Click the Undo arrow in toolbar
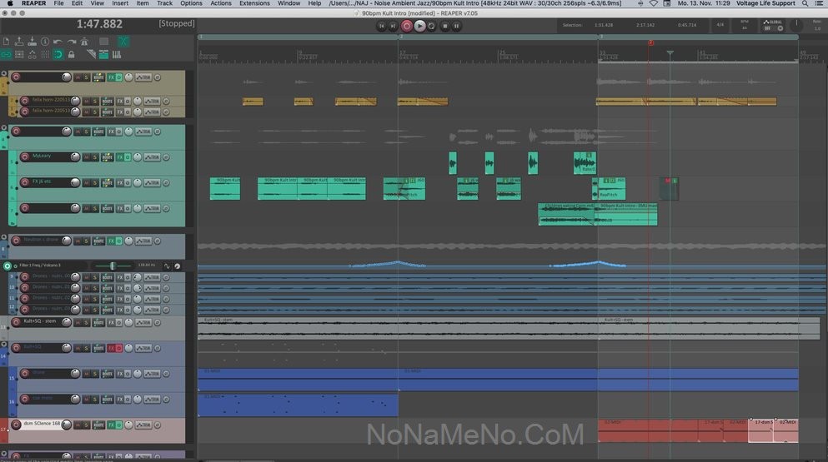828x462 pixels. click(x=58, y=41)
